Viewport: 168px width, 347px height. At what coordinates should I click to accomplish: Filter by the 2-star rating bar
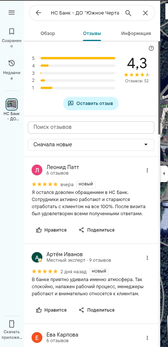78,80
